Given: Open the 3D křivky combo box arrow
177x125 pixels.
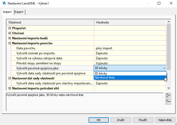Looking at the screenshot, I should (164, 68).
